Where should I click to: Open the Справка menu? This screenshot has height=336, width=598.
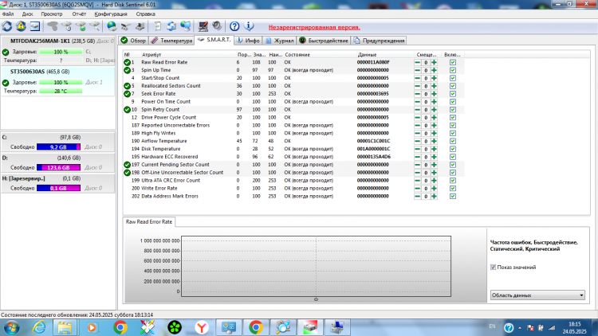click(145, 14)
